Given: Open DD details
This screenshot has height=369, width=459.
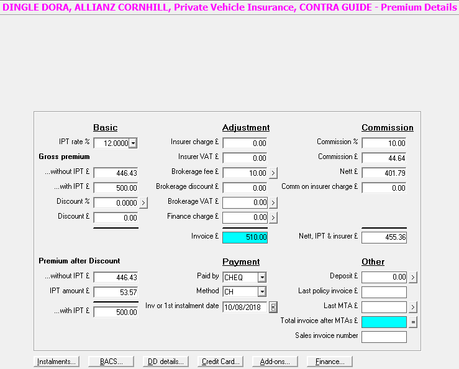Looking at the screenshot, I should point(166,362).
